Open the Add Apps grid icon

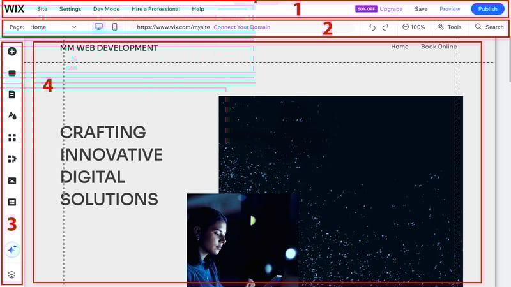click(12, 137)
